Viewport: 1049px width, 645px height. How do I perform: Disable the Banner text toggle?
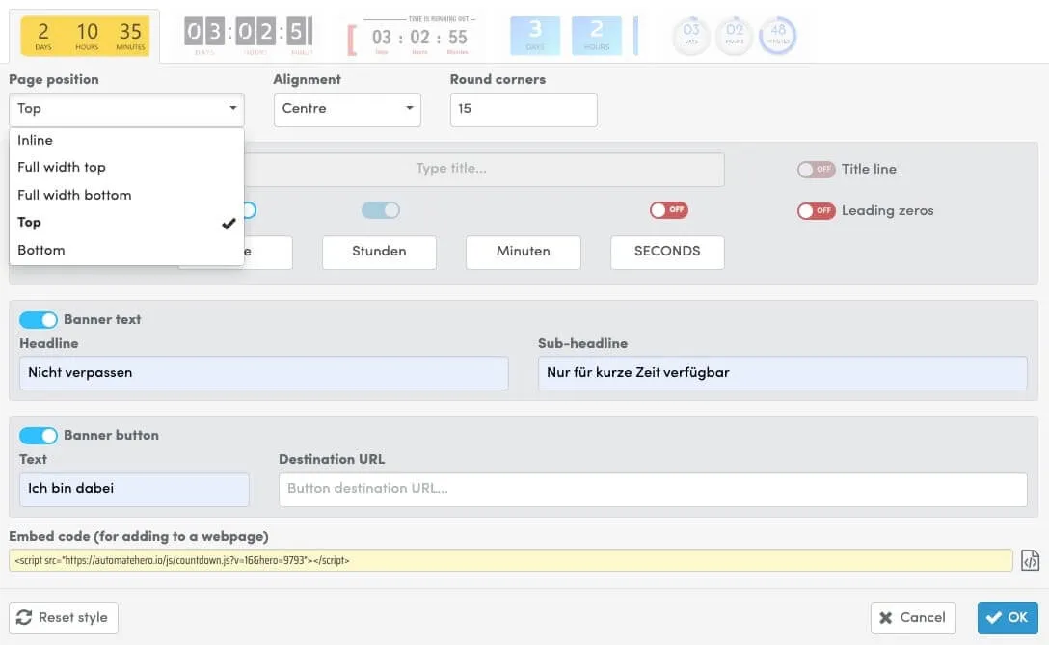click(x=39, y=320)
